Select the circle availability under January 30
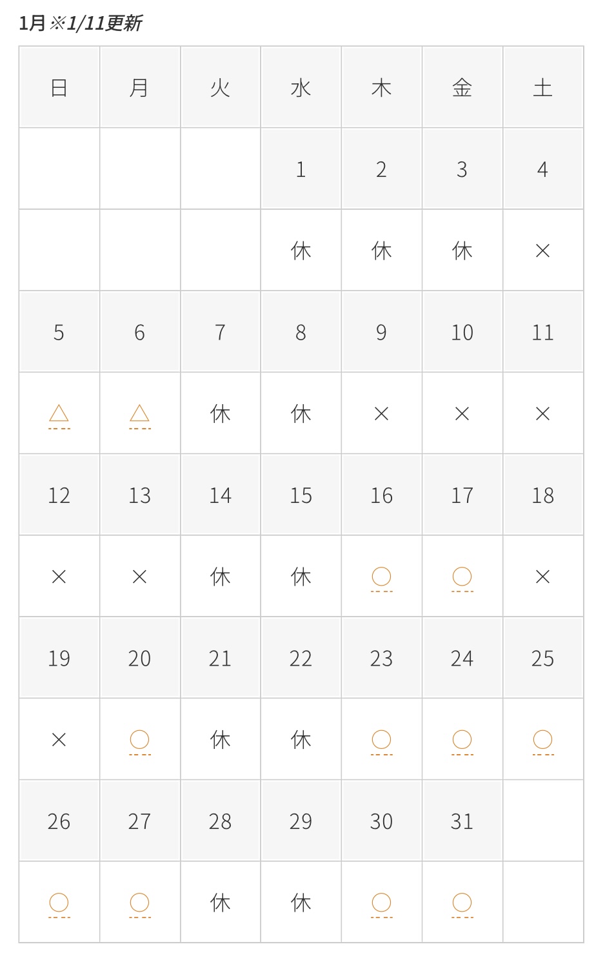This screenshot has height=962, width=605. [x=381, y=903]
